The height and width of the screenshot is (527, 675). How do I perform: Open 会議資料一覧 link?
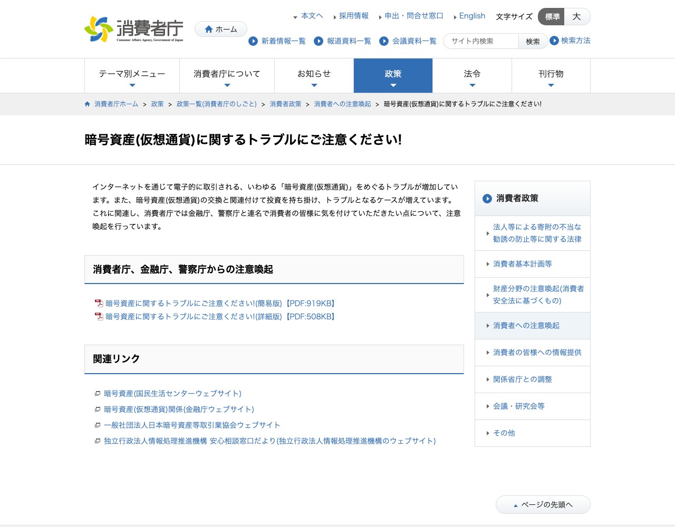point(414,41)
